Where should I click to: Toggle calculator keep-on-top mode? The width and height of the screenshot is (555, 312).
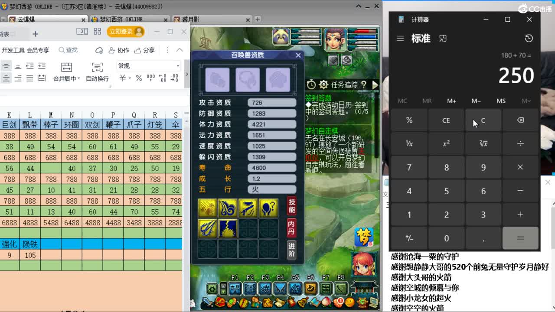tap(443, 39)
